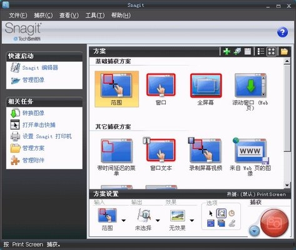The width and height of the screenshot is (296, 250).
Task: Click the 转换图像 task link
Action: click(x=33, y=113)
